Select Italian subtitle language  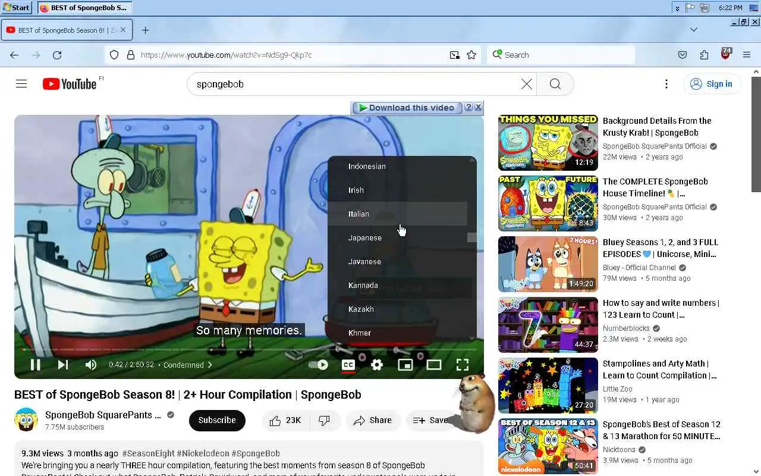tap(398, 214)
